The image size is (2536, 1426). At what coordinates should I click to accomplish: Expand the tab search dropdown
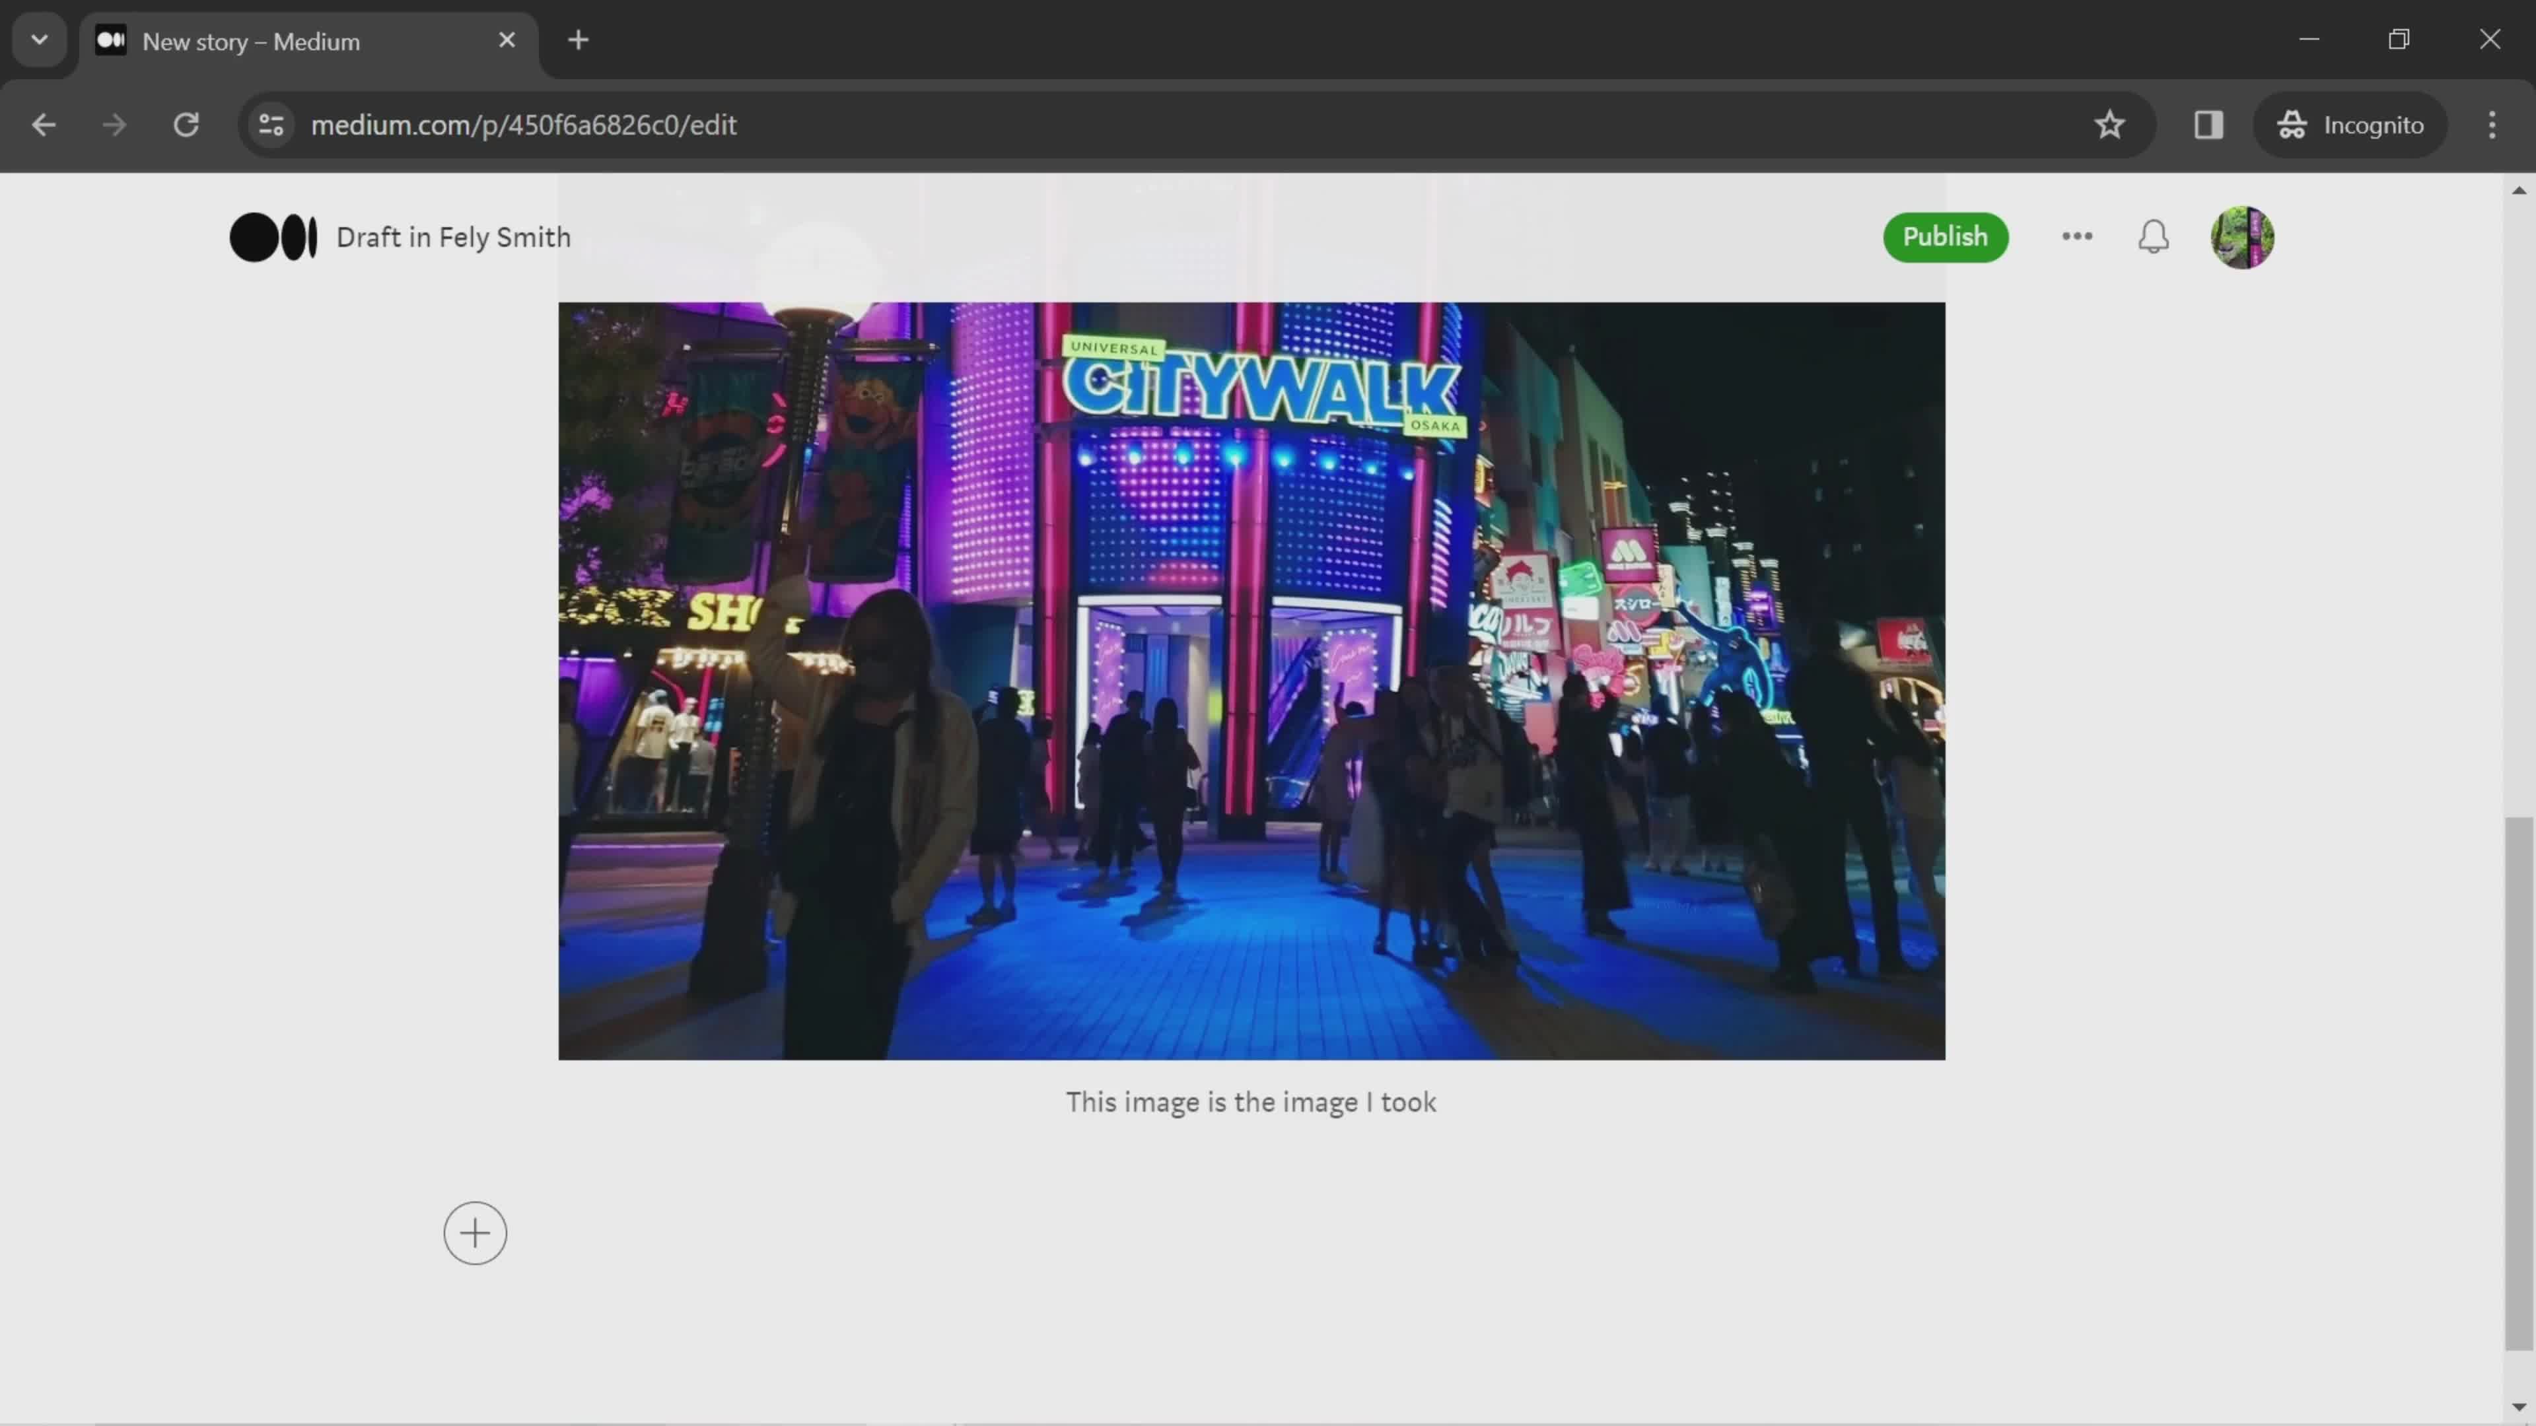click(40, 40)
